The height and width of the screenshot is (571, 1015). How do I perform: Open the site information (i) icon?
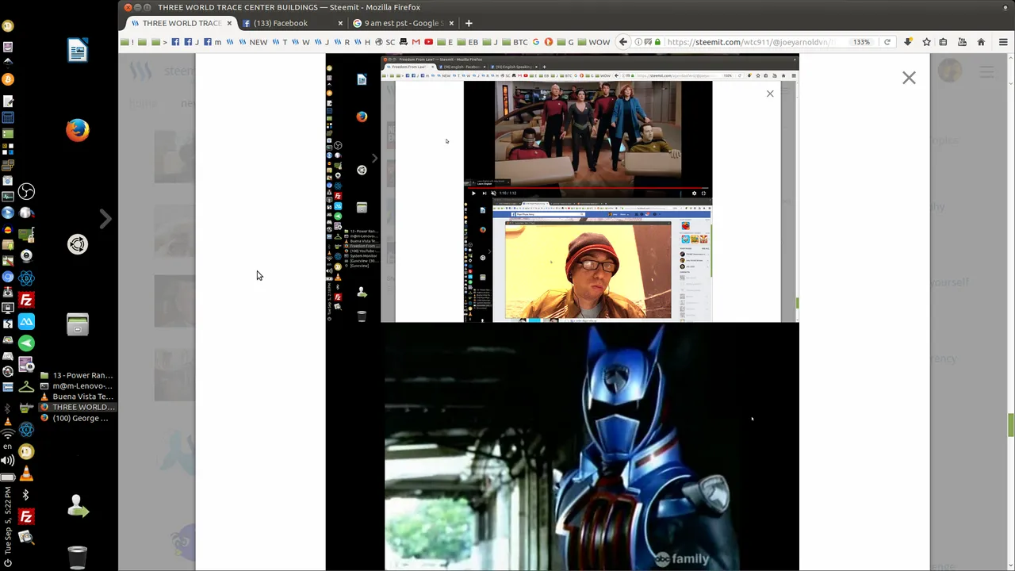coord(638,42)
